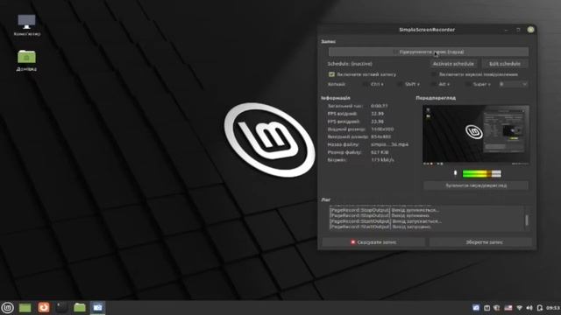This screenshot has width=561, height=315.
Task: Open the Wi-Fi network tray icon
Action: point(520,308)
